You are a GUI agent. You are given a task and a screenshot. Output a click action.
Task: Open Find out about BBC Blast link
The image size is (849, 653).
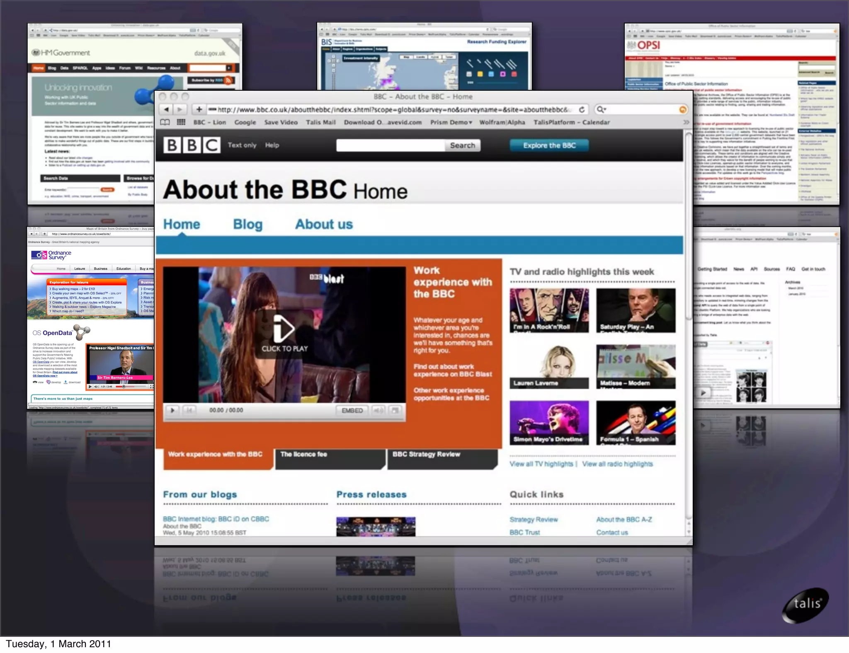coord(453,370)
